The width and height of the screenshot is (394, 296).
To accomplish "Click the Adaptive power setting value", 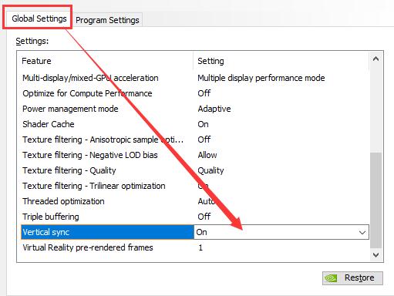I will coord(214,109).
